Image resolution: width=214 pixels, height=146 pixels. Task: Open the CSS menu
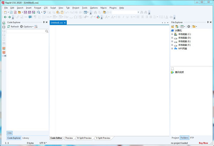[x=46, y=8]
